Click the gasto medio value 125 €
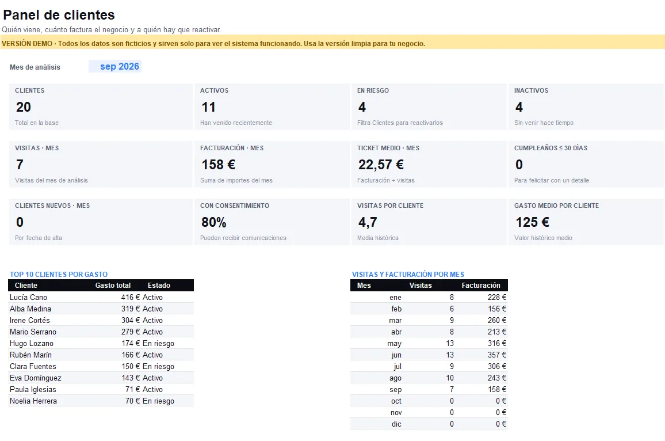Image resolution: width=665 pixels, height=441 pixels. [x=532, y=222]
